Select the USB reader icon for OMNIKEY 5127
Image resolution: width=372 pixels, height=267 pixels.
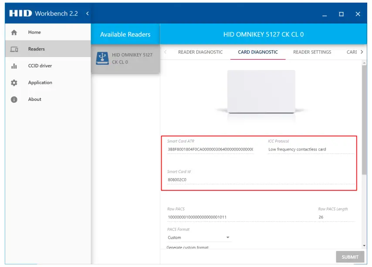click(102, 58)
